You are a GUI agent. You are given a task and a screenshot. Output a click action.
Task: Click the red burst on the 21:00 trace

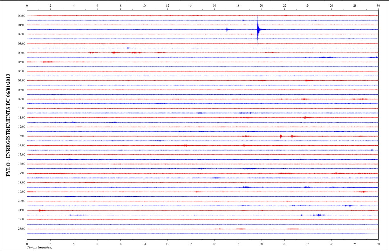pyautogui.click(x=41, y=210)
